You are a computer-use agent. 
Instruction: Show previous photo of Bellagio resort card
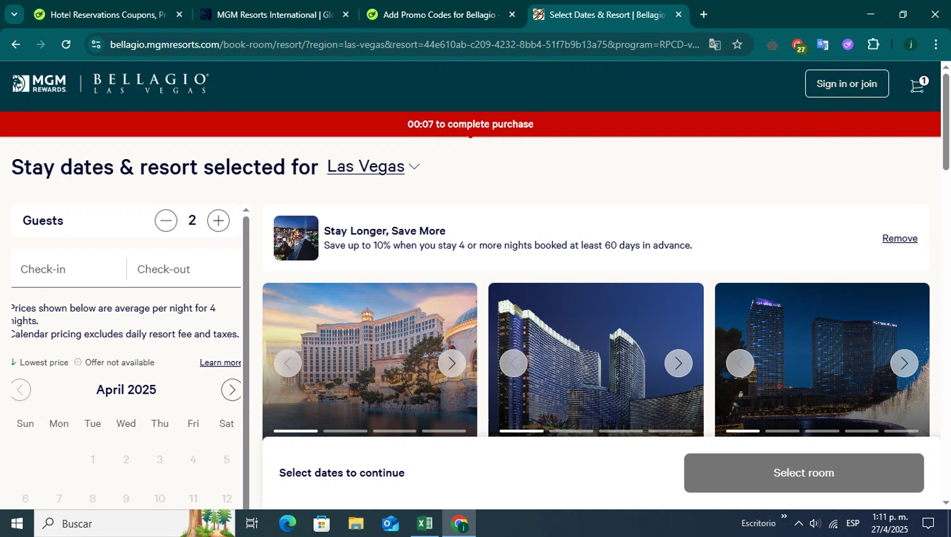pos(288,363)
